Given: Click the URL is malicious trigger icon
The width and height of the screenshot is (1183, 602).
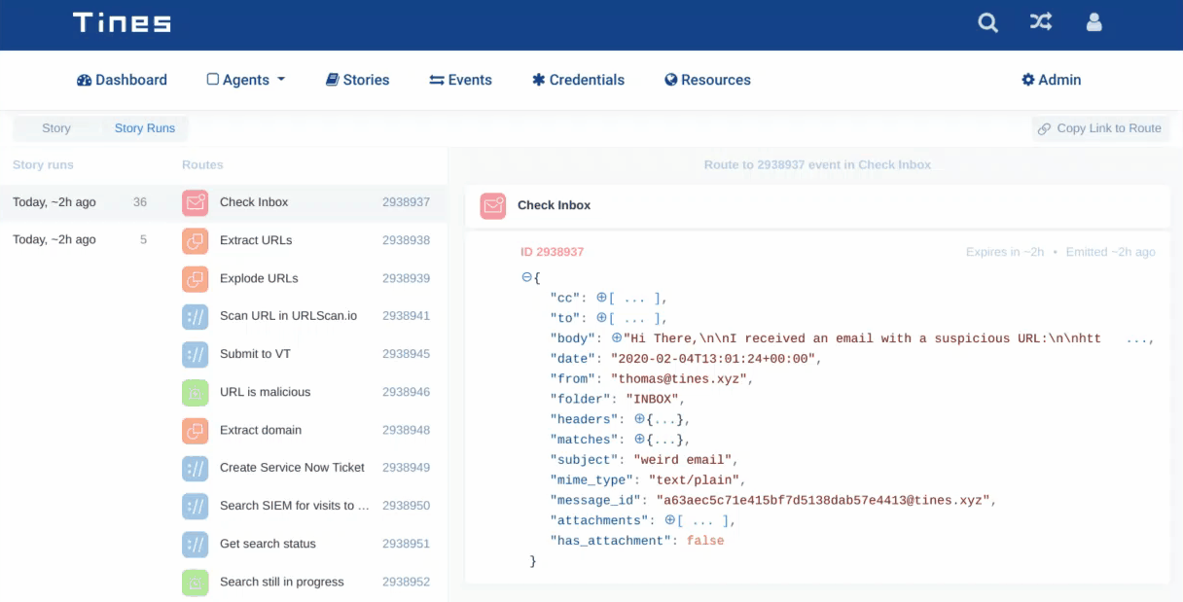Looking at the screenshot, I should pyautogui.click(x=196, y=392).
